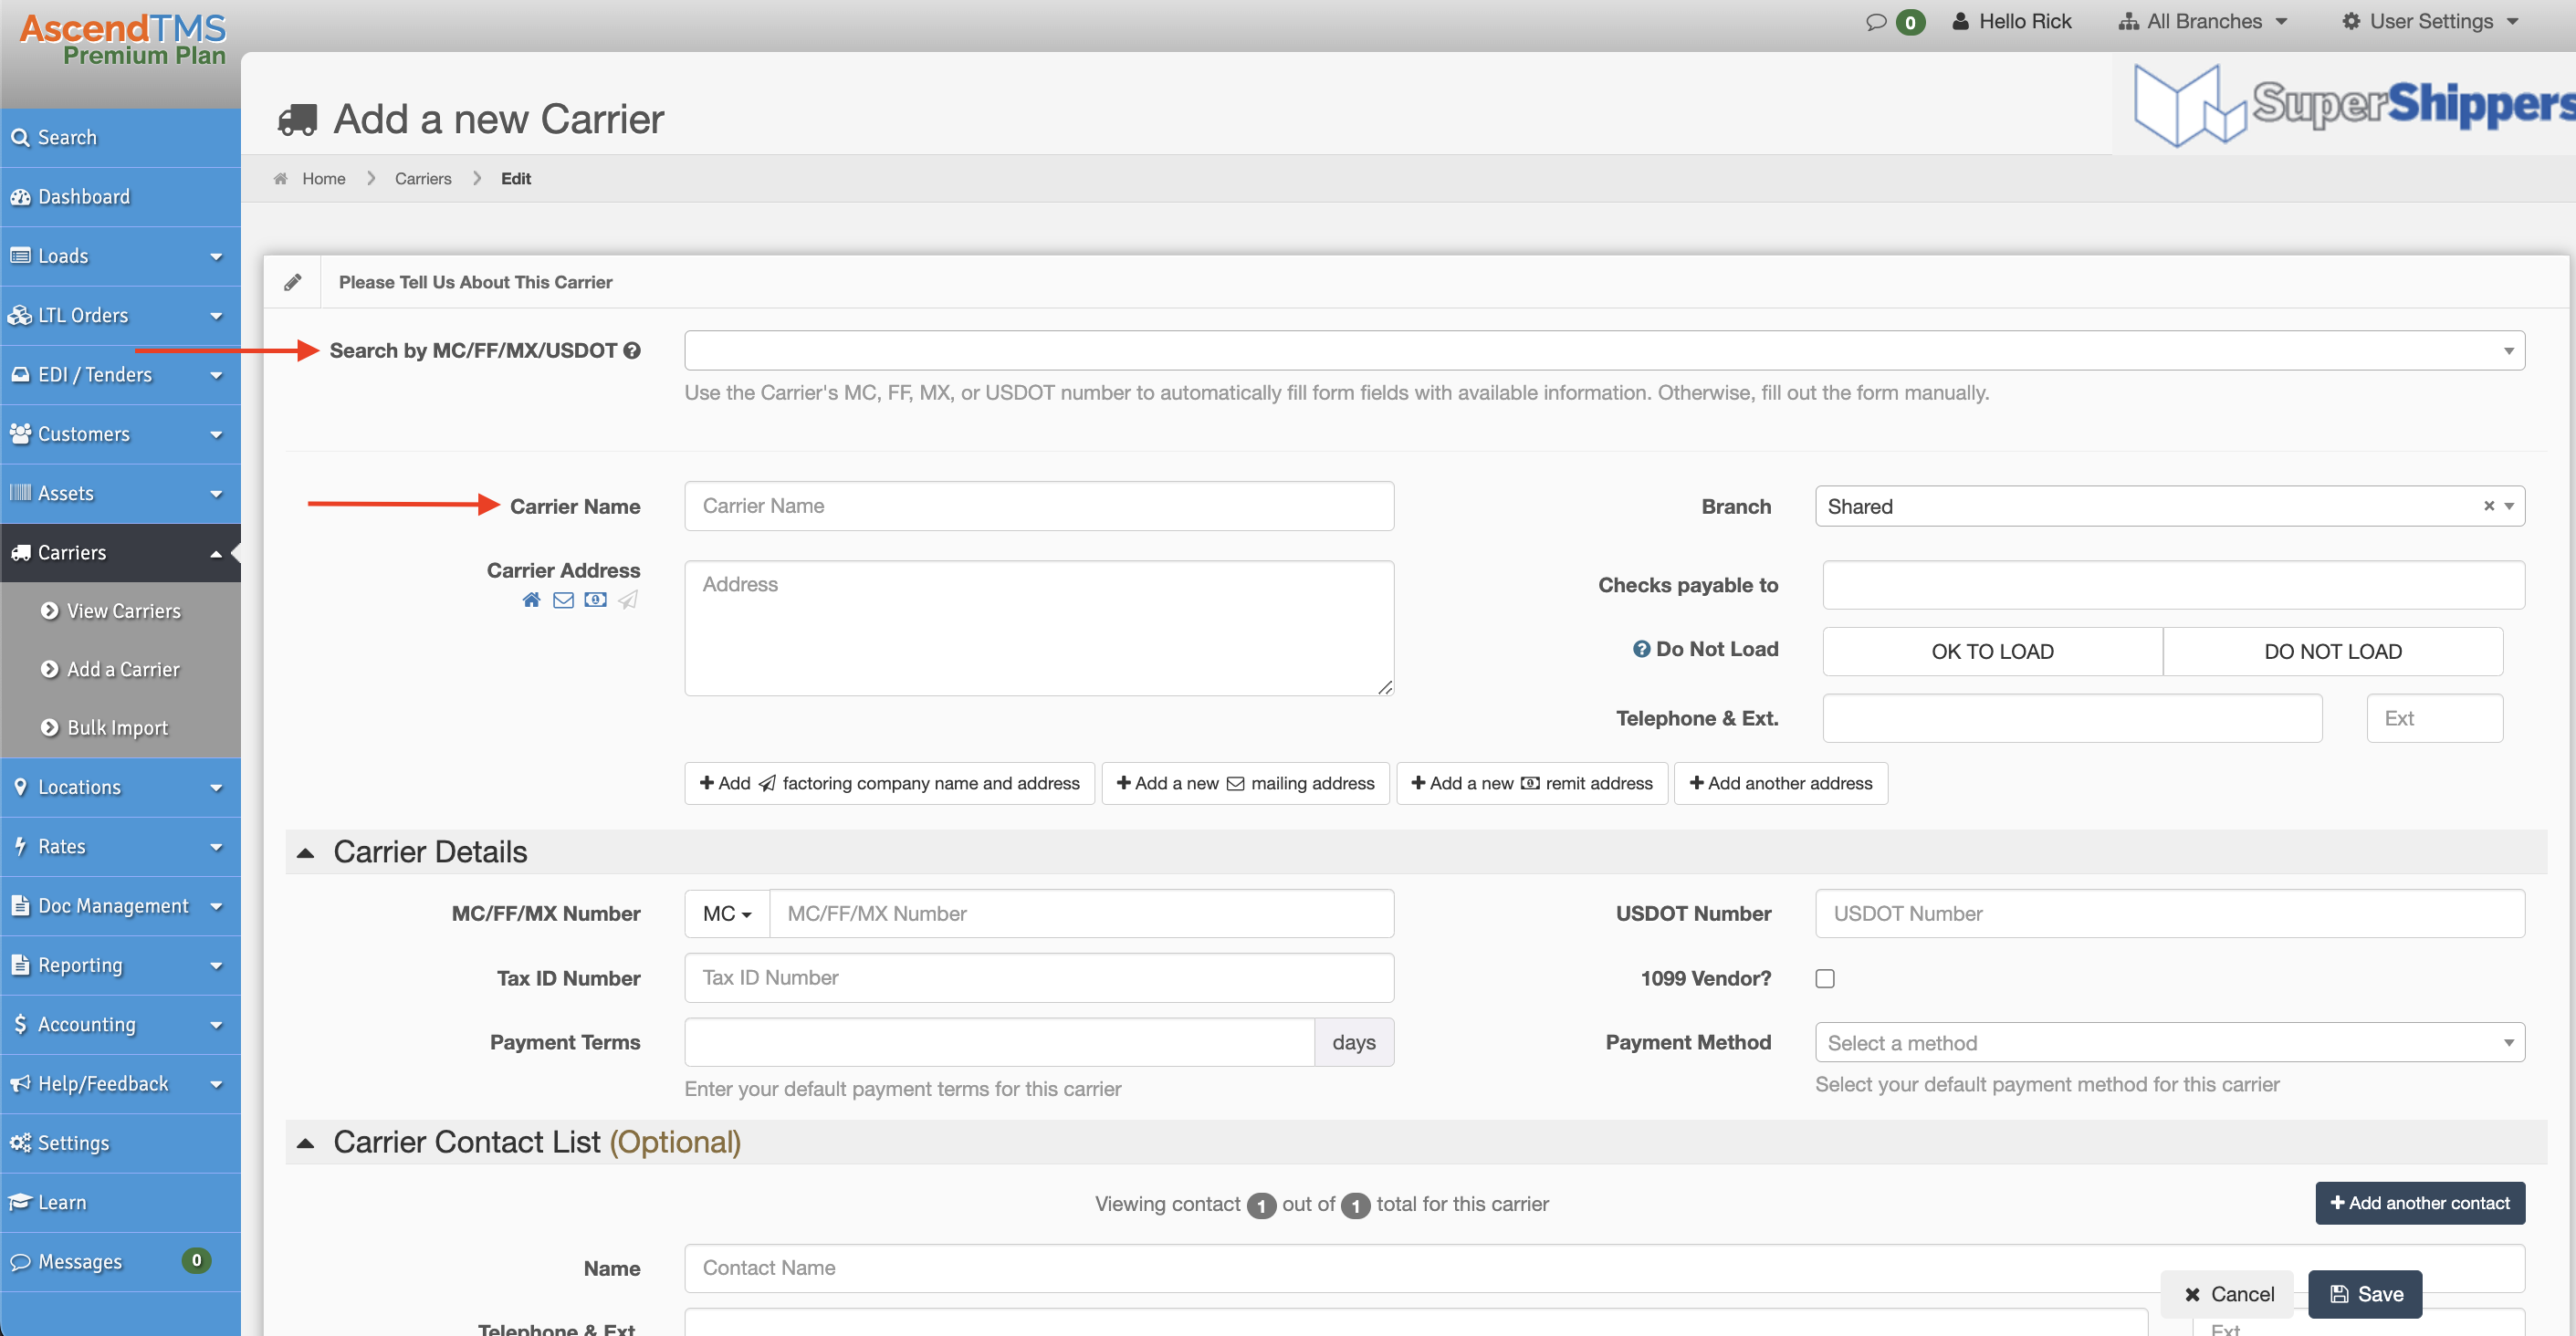The height and width of the screenshot is (1336, 2576).
Task: Open Dashboard in the sidebar
Action: (120, 197)
